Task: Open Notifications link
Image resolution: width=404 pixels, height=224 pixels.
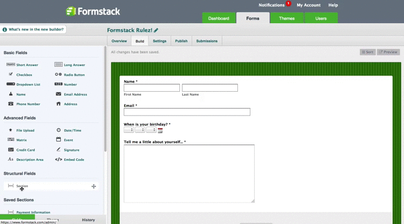Action: click(272, 5)
